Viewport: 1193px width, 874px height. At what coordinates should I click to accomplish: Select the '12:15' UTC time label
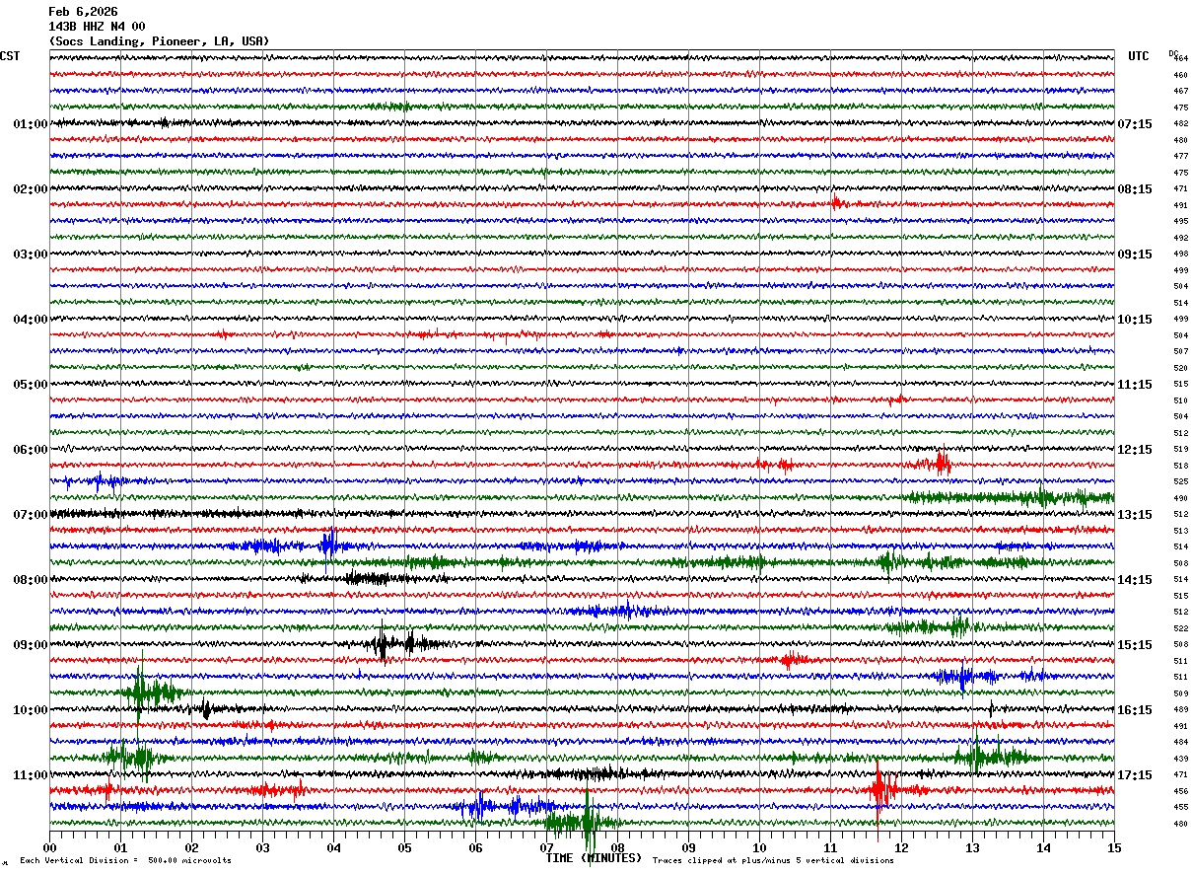1135,450
